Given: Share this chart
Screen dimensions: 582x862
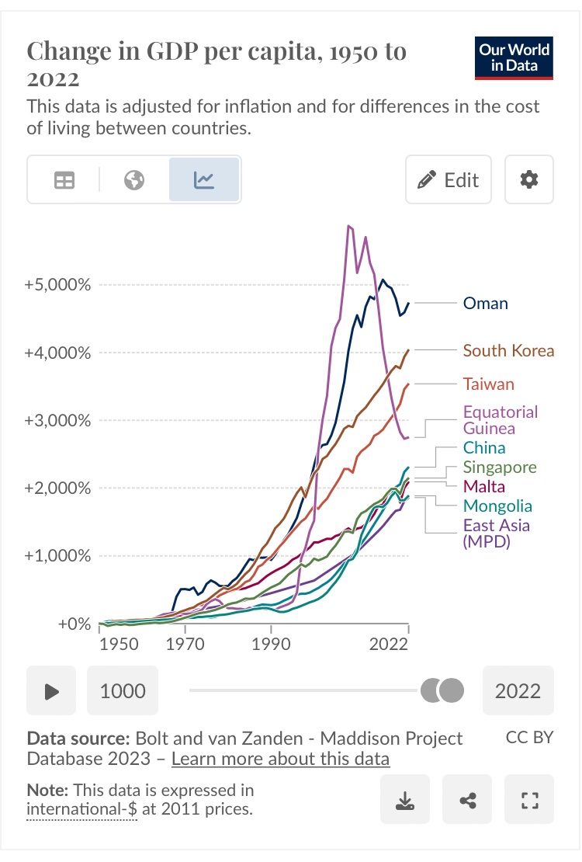Looking at the screenshot, I should [467, 799].
